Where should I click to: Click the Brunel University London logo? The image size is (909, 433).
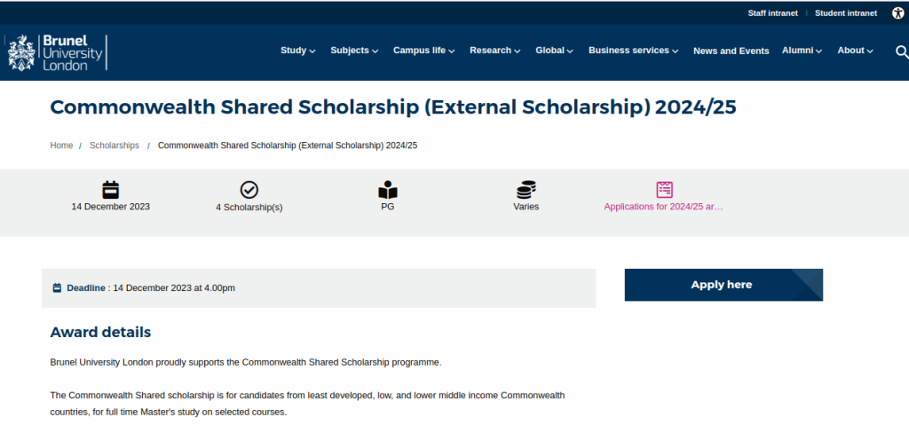pyautogui.click(x=56, y=52)
